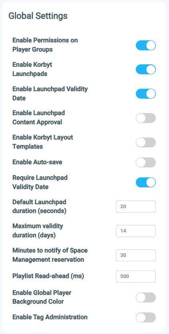
Task: Click Default Launchpad duration seconds field
Action: pyautogui.click(x=136, y=207)
